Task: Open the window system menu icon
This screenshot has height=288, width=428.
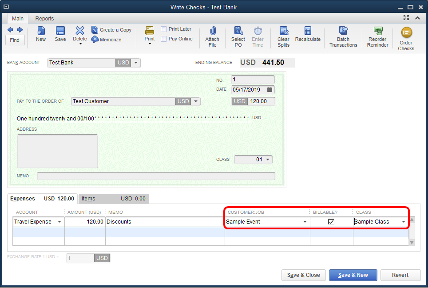Action: [x=6, y=7]
